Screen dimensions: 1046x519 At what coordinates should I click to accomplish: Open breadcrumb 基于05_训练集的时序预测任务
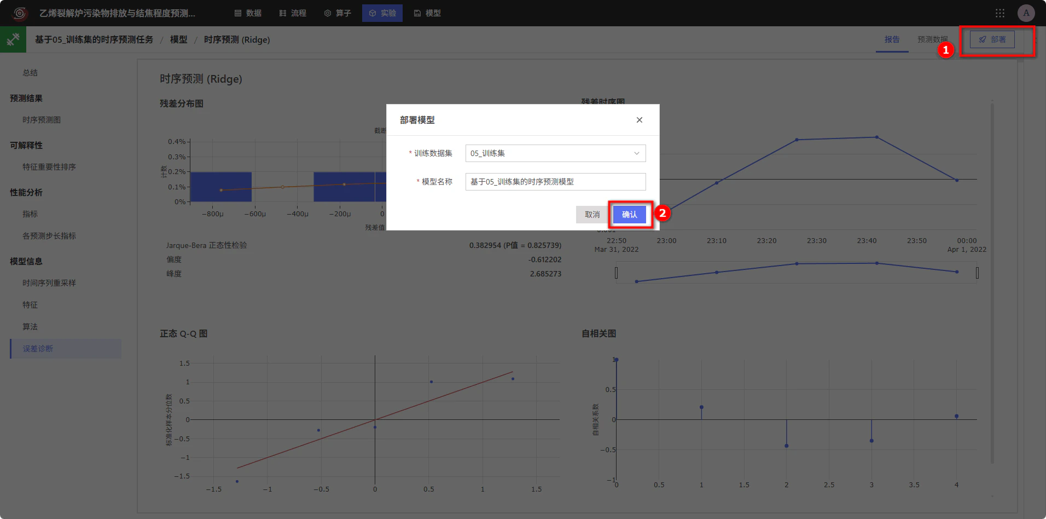94,39
